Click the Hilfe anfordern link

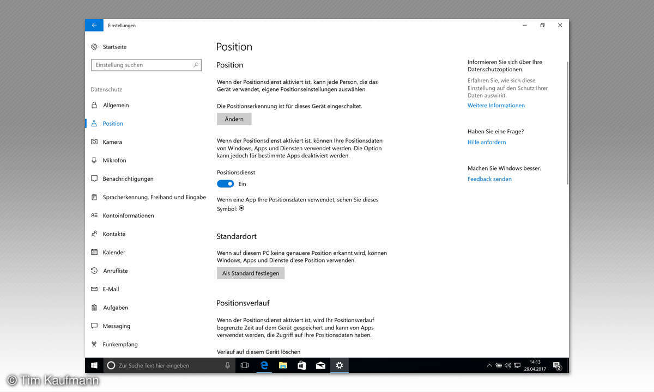(487, 142)
